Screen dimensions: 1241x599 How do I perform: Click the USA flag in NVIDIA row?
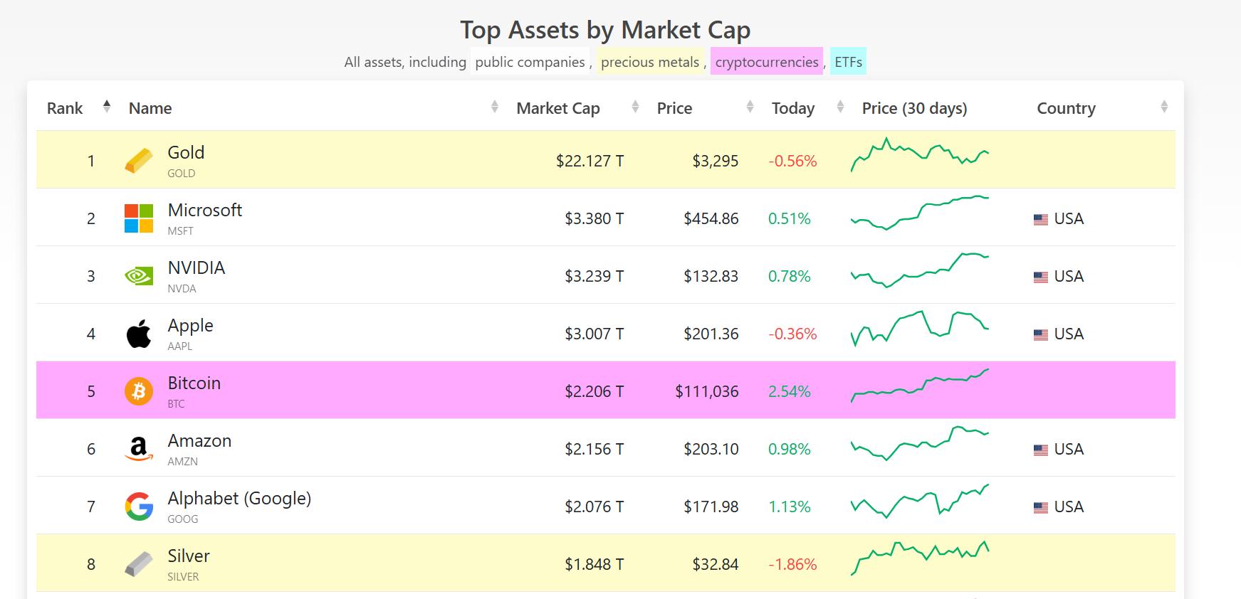1041,277
